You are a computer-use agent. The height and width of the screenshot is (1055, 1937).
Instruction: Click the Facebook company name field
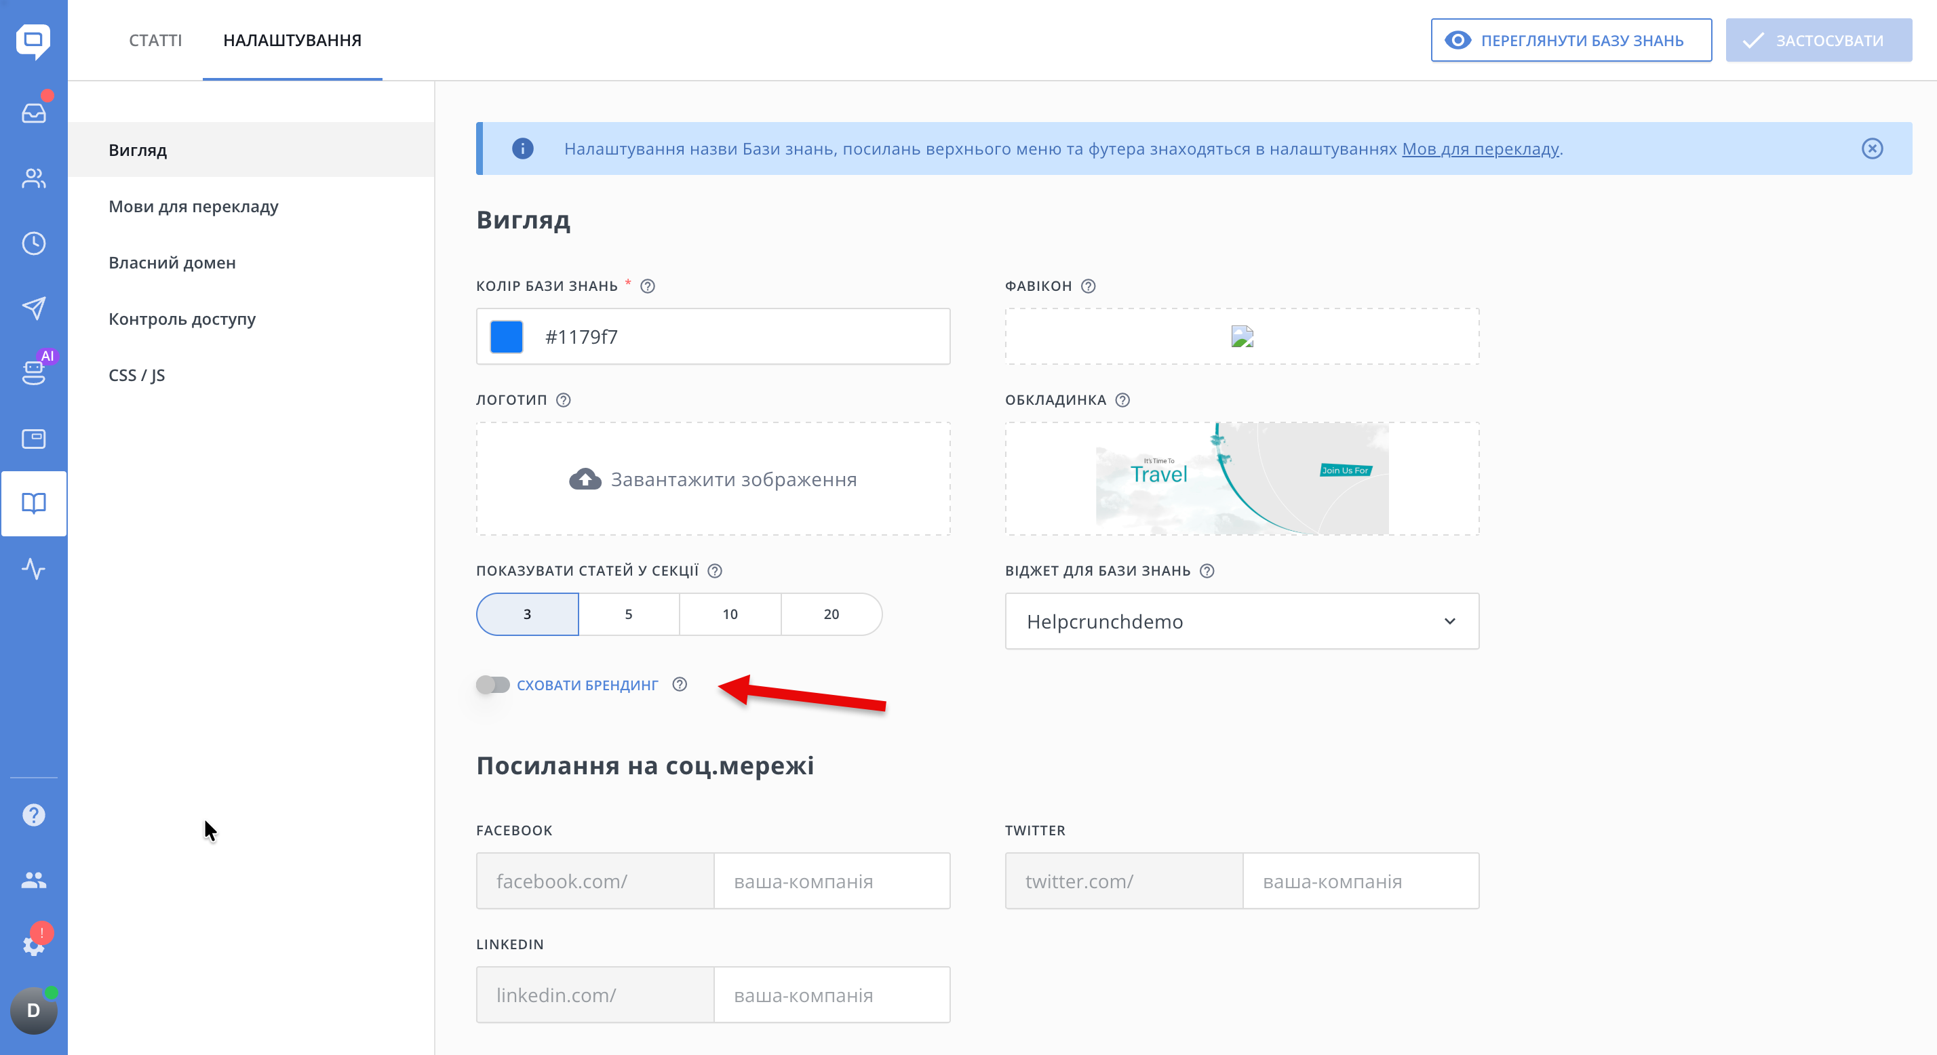pyautogui.click(x=831, y=881)
